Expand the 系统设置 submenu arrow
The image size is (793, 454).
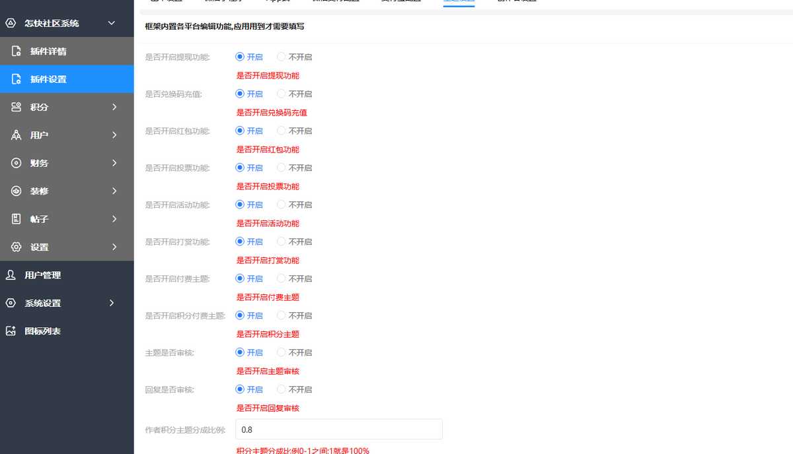click(112, 303)
